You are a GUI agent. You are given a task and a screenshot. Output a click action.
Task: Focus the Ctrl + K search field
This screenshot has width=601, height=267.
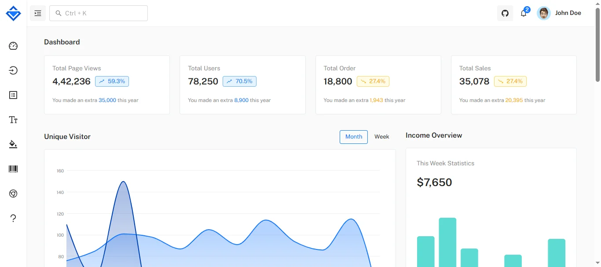pos(99,13)
